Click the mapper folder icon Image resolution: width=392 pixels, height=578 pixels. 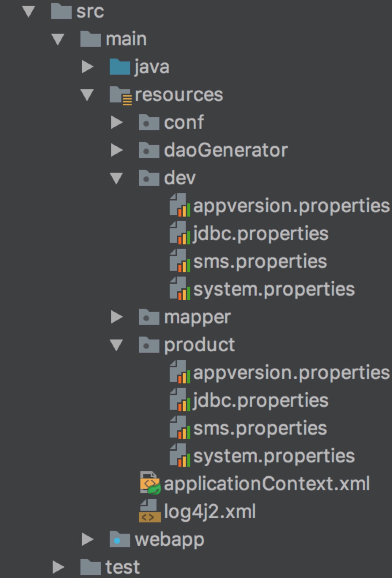149,317
